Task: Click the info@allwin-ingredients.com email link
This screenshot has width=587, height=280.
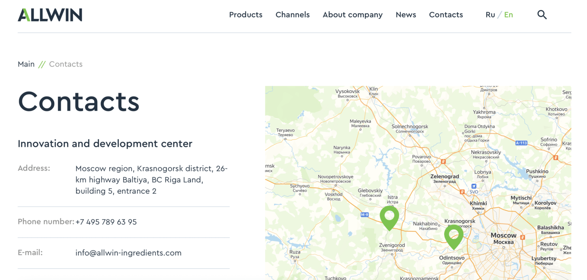Action: pos(128,253)
